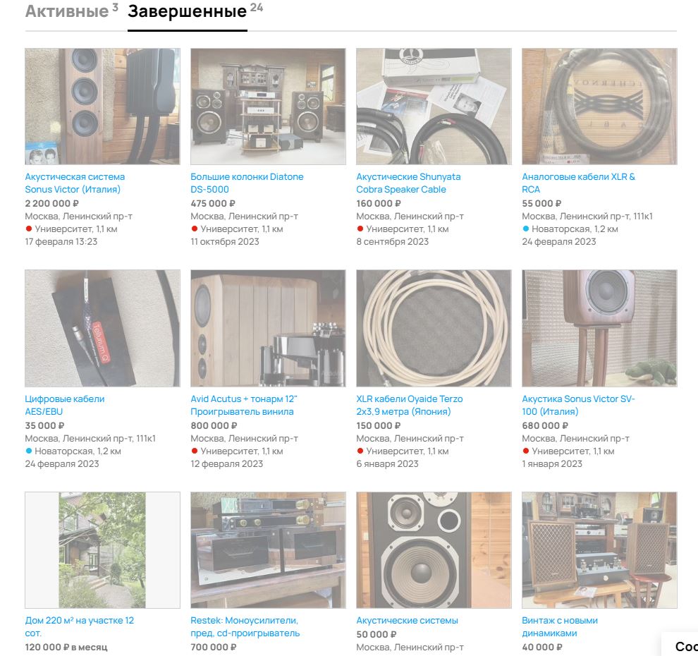Open Большие колонки Diatone DS-5000 link
698x656 pixels.
point(247,183)
